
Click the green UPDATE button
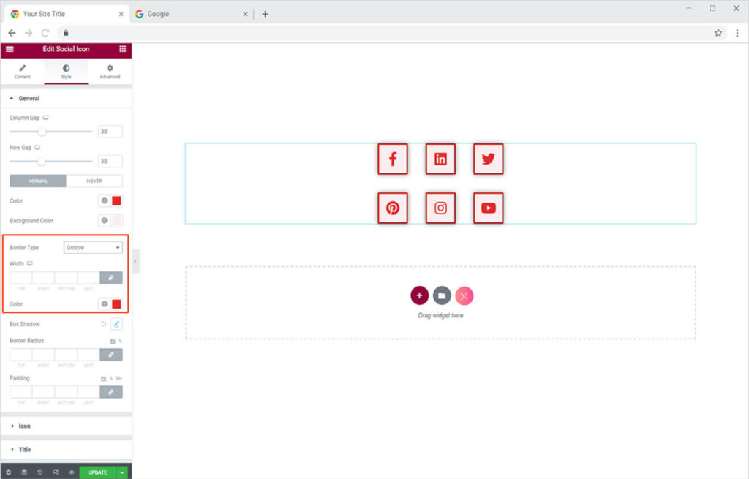point(97,472)
